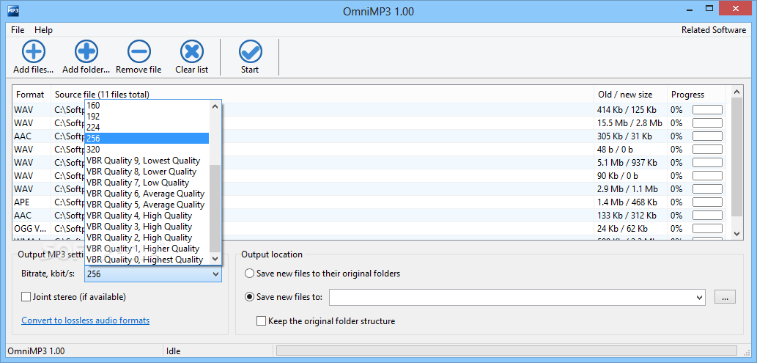The width and height of the screenshot is (757, 363).
Task: Enable Joint stereo (if available) checkbox
Action: 26,297
